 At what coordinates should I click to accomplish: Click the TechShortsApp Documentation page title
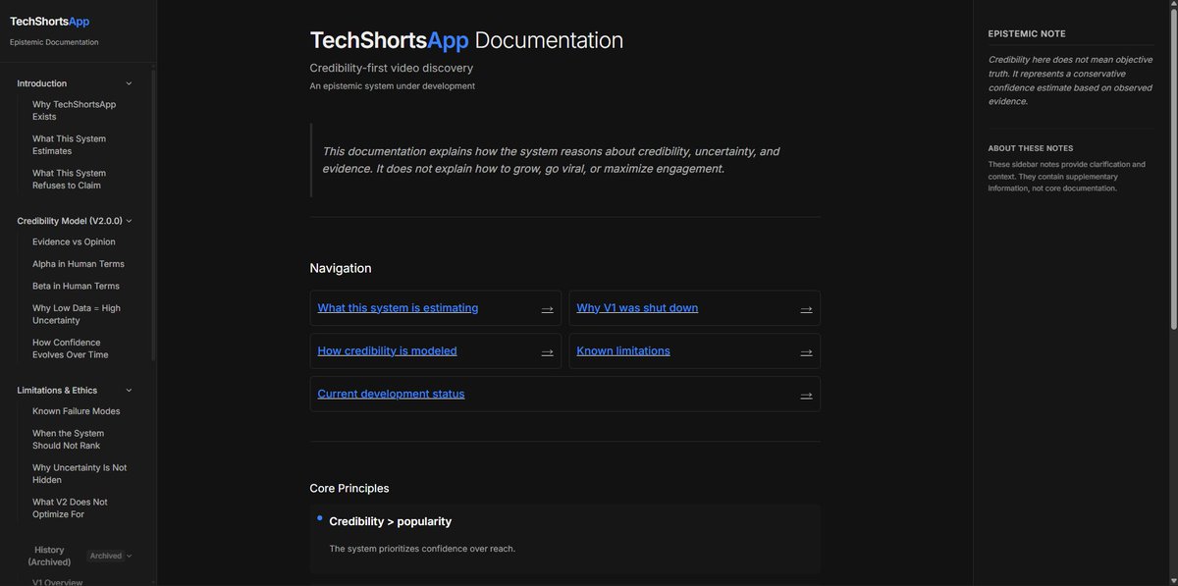click(x=466, y=40)
